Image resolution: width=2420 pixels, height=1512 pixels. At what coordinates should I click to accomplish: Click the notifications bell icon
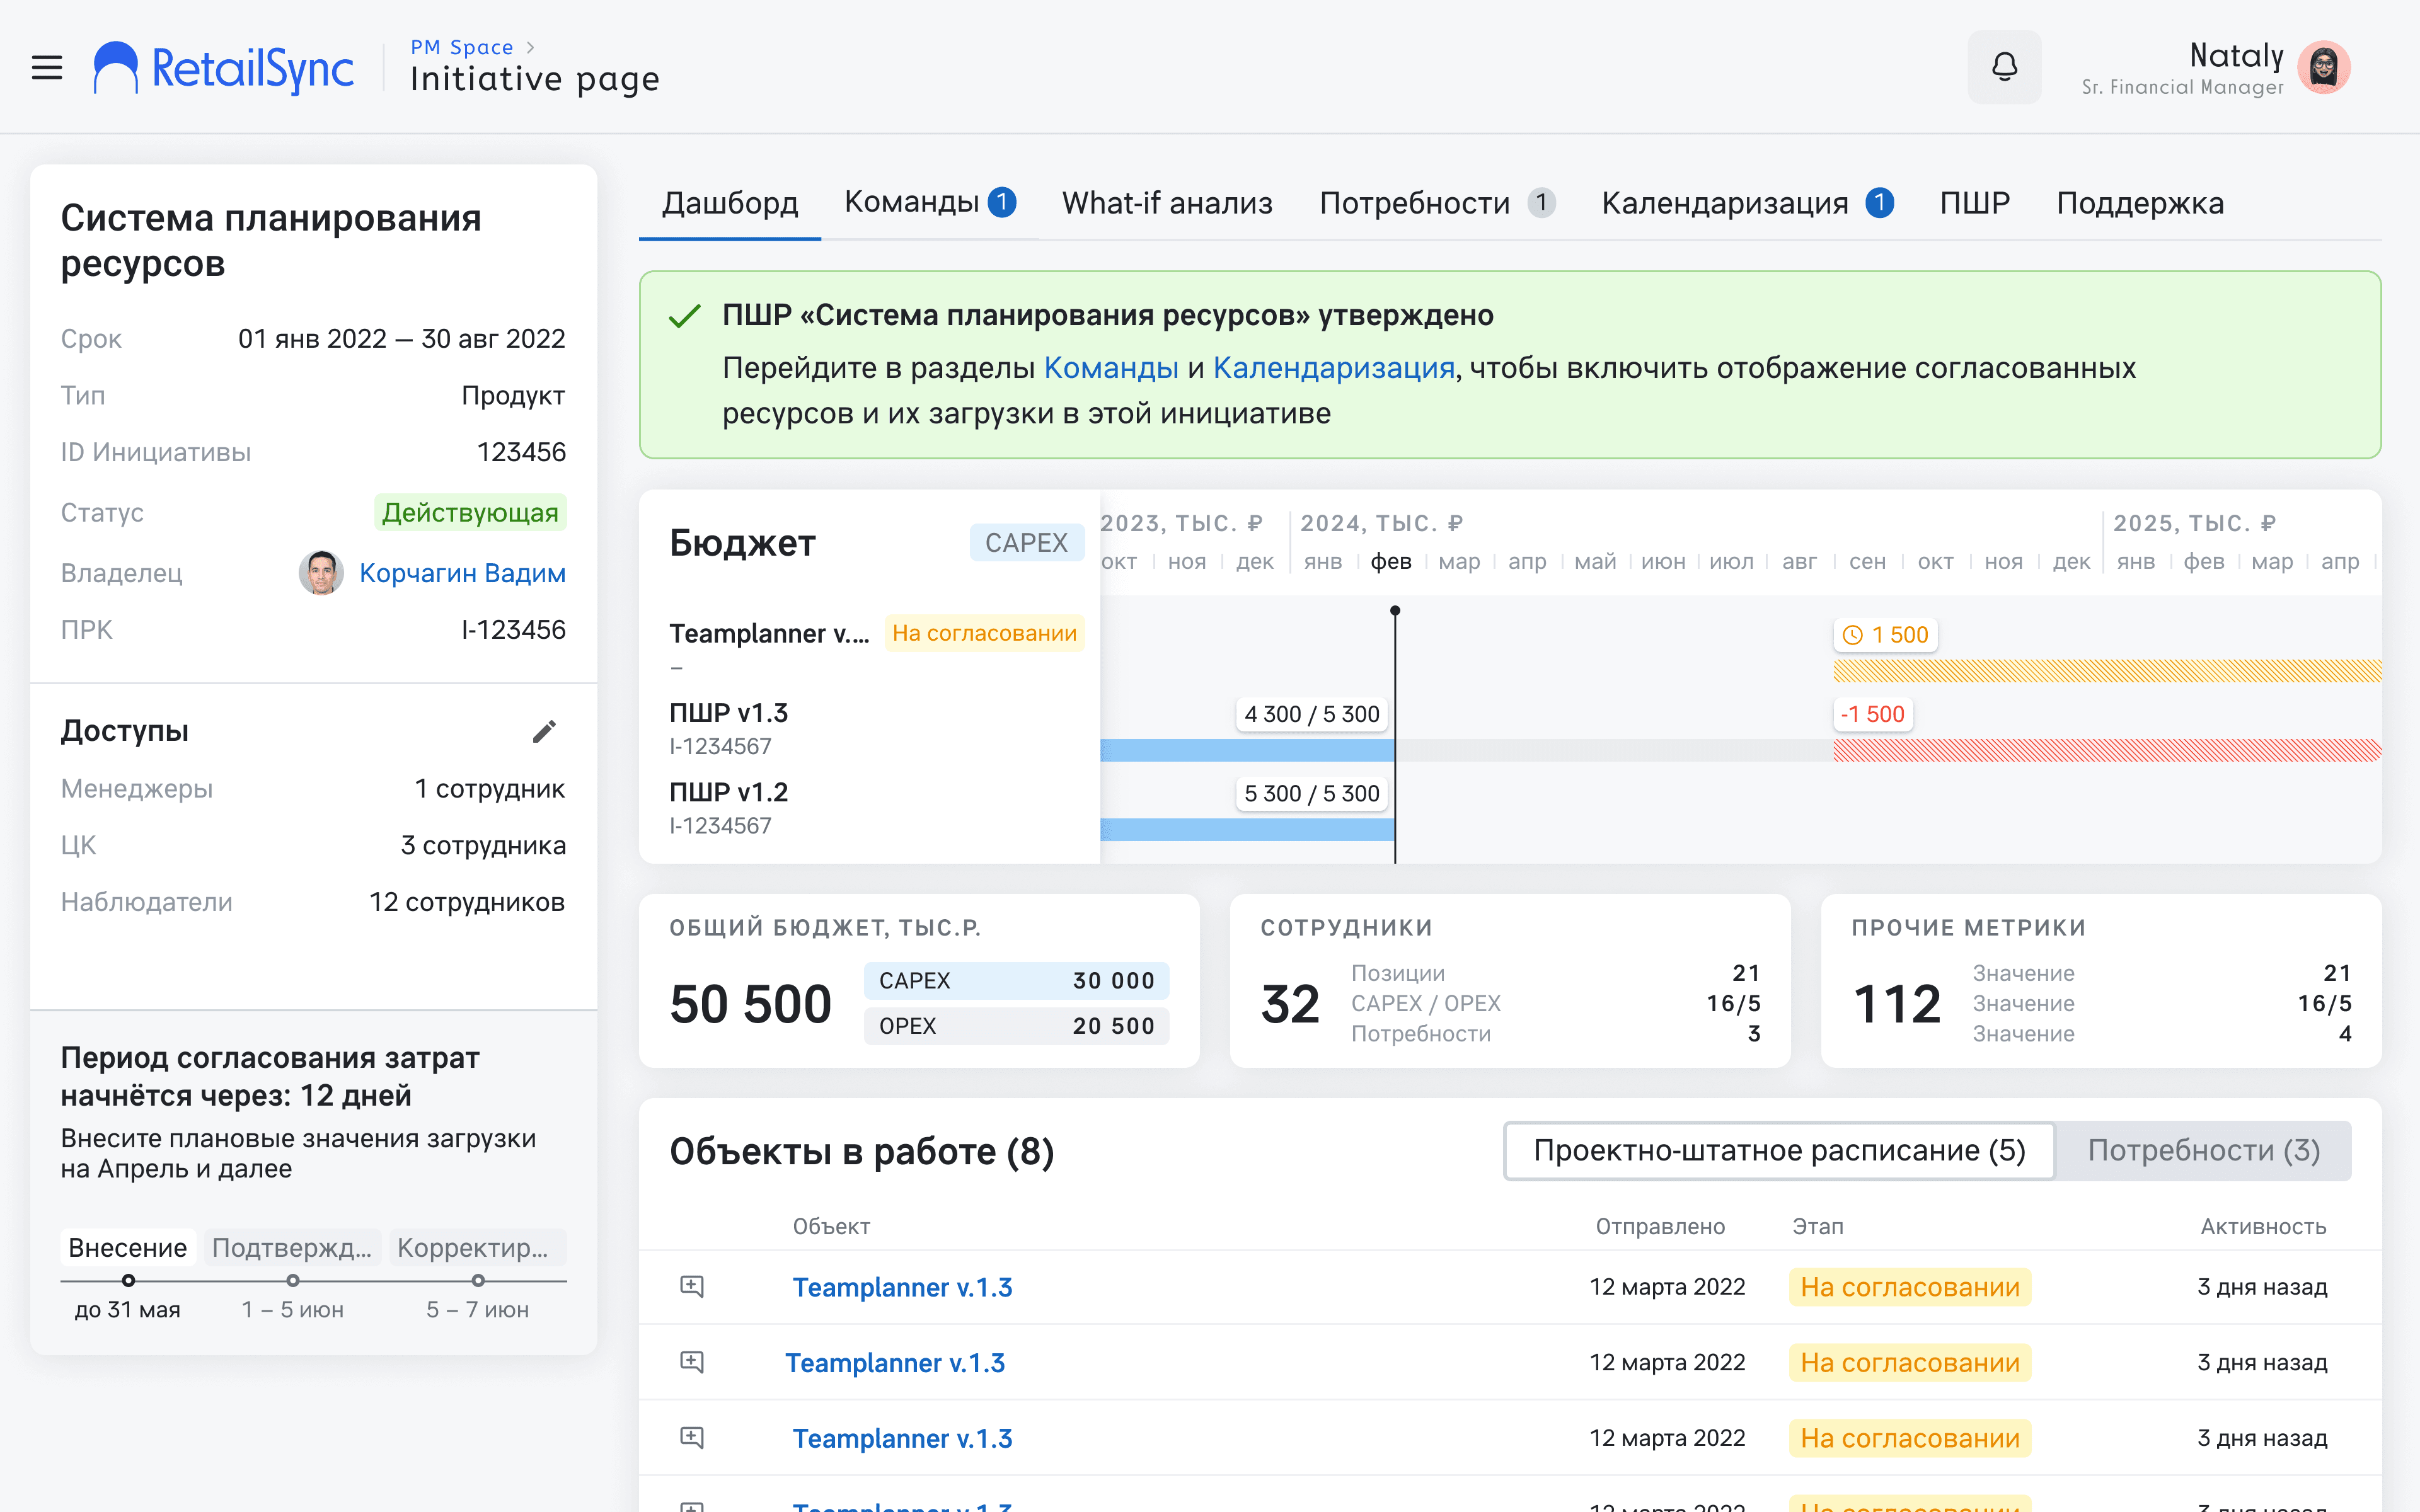2004,67
